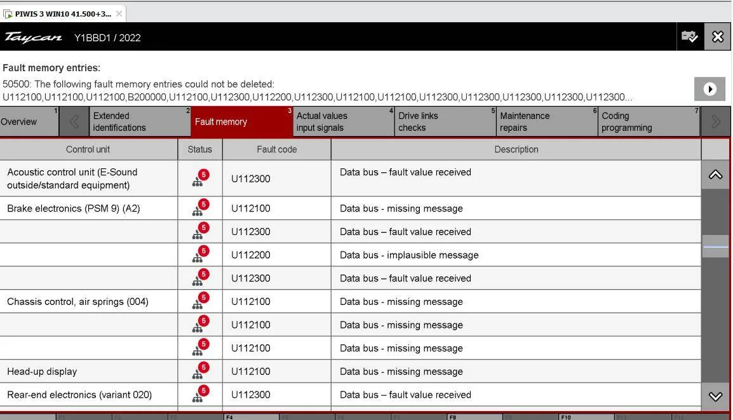Viewport: 733px width, 420px height.
Task: Click the F4 function key button
Action: 252,417
